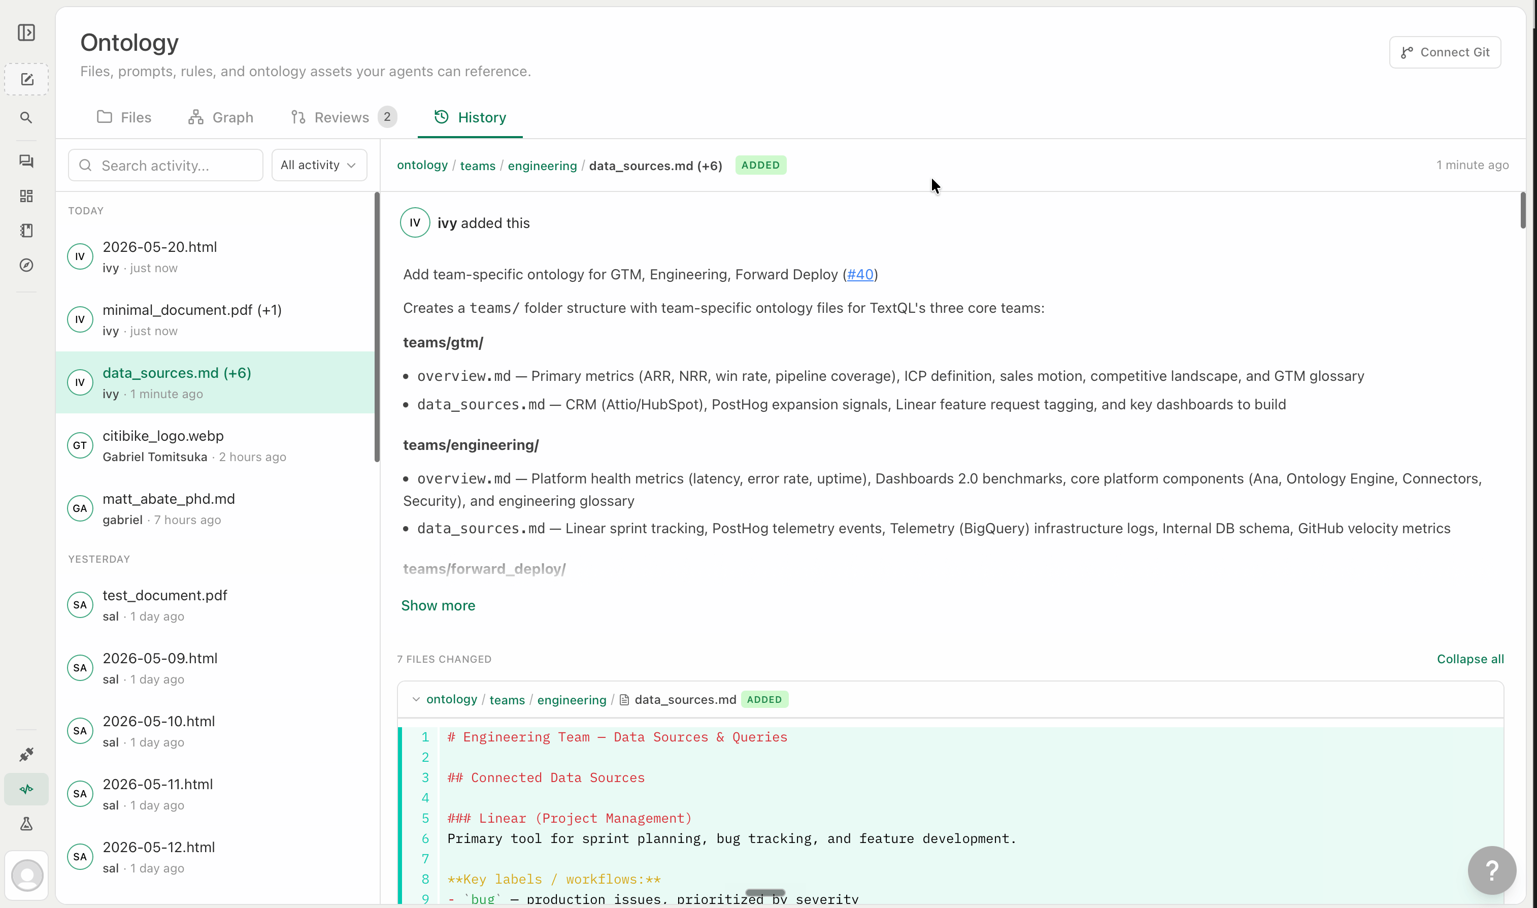This screenshot has width=1537, height=908.
Task: Select the active ontology pulse icon
Action: [x=26, y=789]
